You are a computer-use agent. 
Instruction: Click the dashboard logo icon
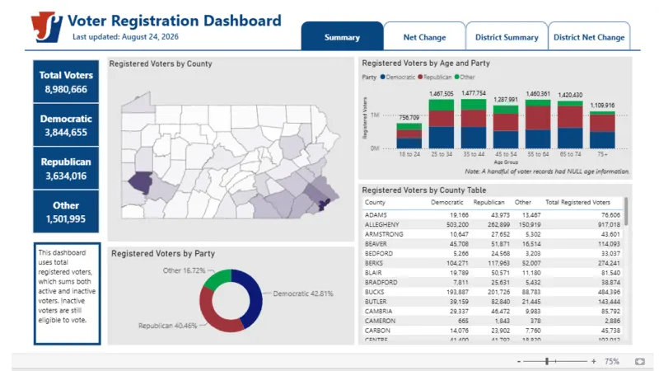point(47,27)
